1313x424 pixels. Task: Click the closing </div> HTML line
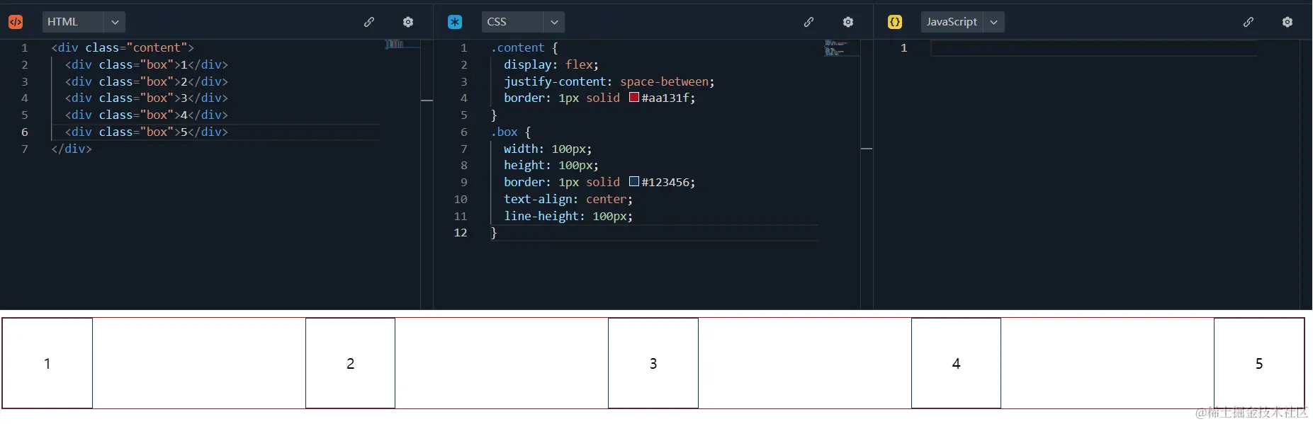(72, 149)
